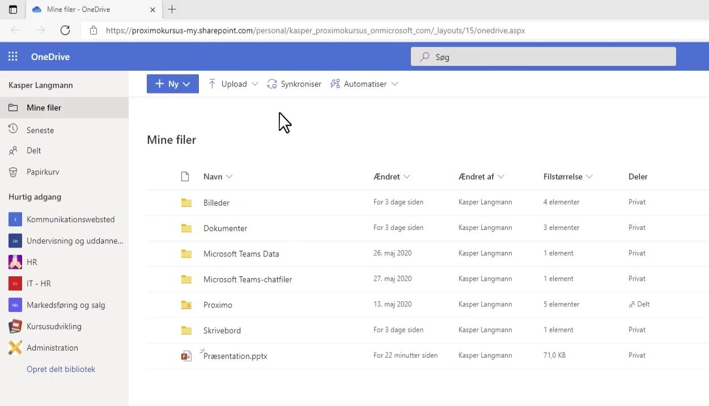Close the Mine filer browser tab

pyautogui.click(x=153, y=10)
